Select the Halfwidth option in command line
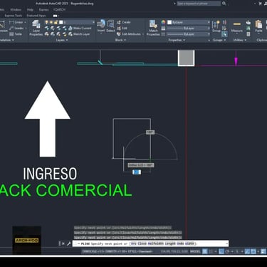The height and width of the screenshot is (267, 267). point(155,244)
